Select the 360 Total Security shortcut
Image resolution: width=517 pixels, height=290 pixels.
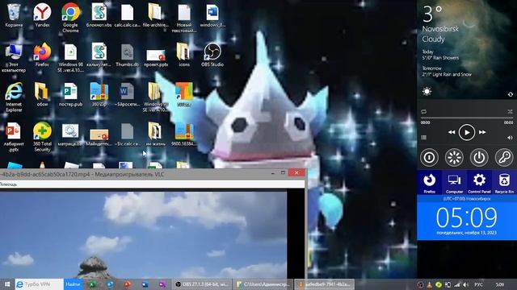[42, 137]
